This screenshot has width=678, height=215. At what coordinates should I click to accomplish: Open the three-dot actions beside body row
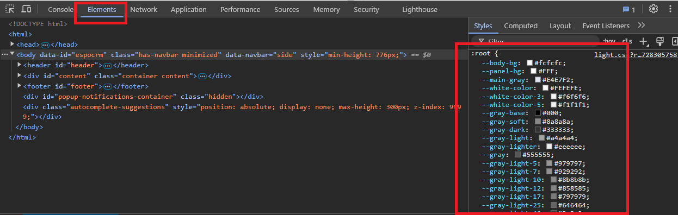tap(4, 55)
